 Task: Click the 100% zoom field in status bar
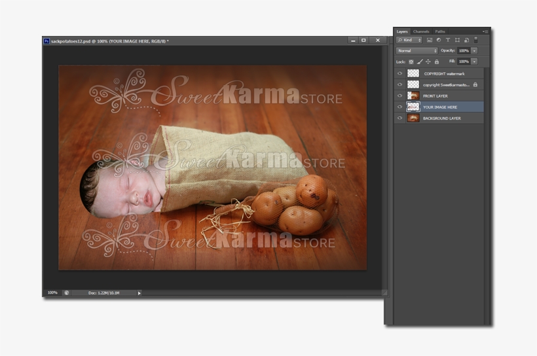52,293
